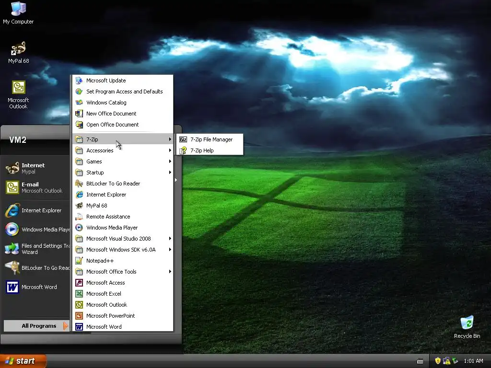491x368 pixels.
Task: Expand the Accessories folder
Action: point(123,150)
